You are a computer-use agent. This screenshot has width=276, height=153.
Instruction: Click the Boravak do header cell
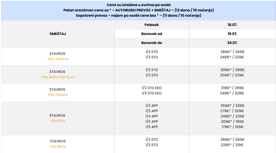click(x=151, y=43)
